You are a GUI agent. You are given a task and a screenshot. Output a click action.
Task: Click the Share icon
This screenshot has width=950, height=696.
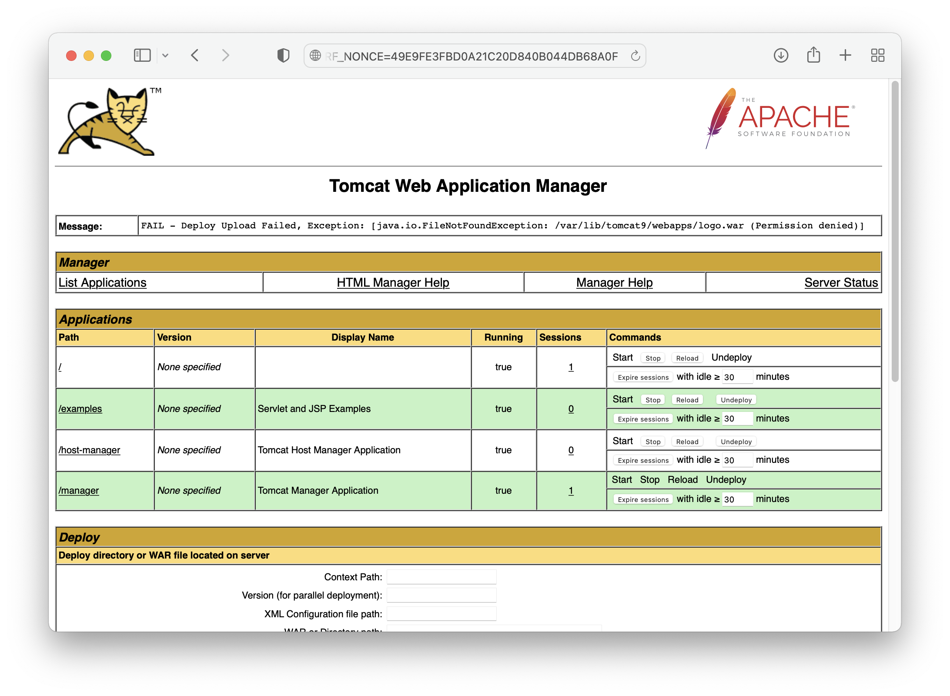tap(813, 55)
